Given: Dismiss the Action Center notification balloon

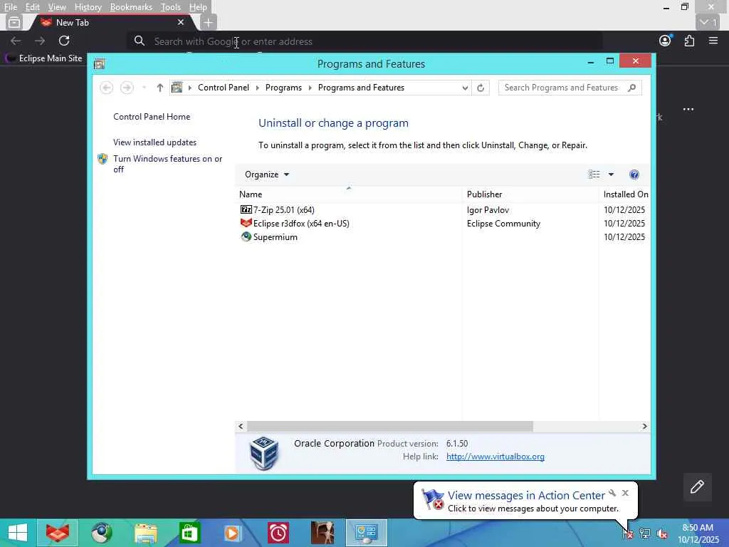Looking at the screenshot, I should pos(625,493).
